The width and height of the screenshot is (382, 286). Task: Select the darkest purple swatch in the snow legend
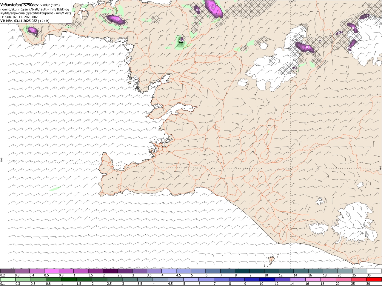[110, 271]
